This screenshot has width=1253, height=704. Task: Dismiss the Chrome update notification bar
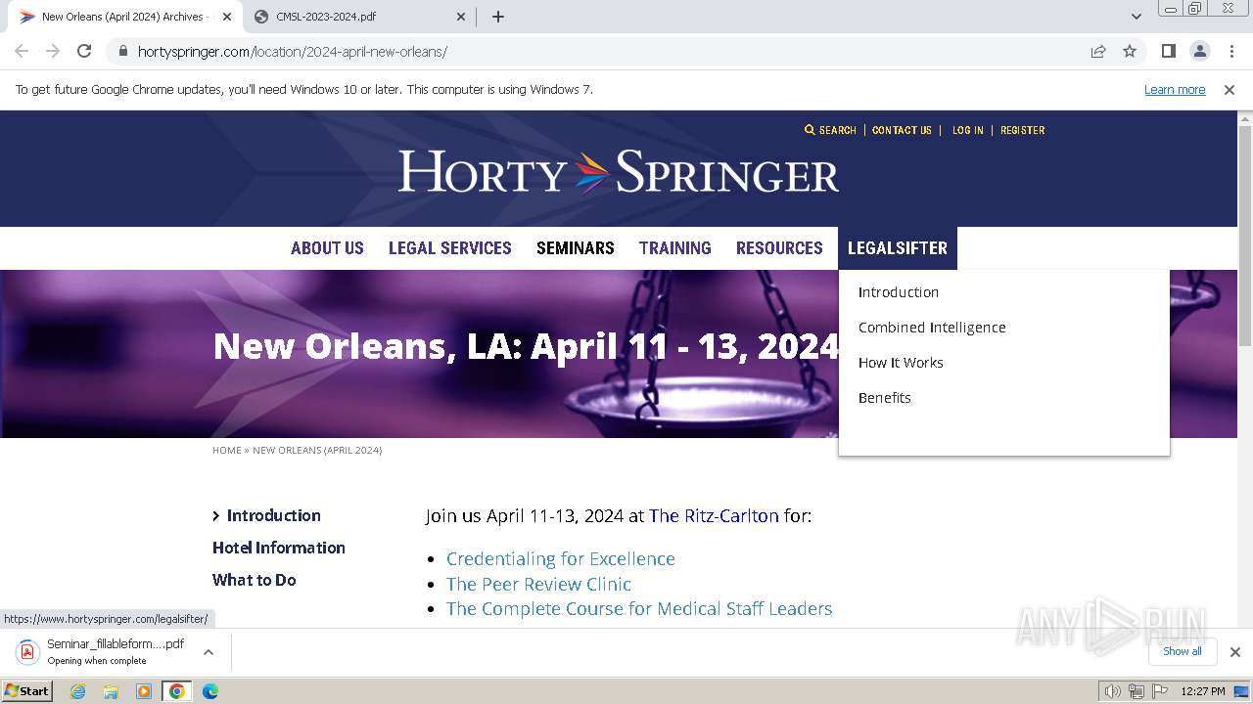point(1230,89)
